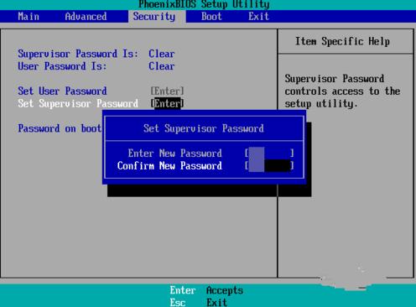Switch to the Advanced tab

[86, 17]
